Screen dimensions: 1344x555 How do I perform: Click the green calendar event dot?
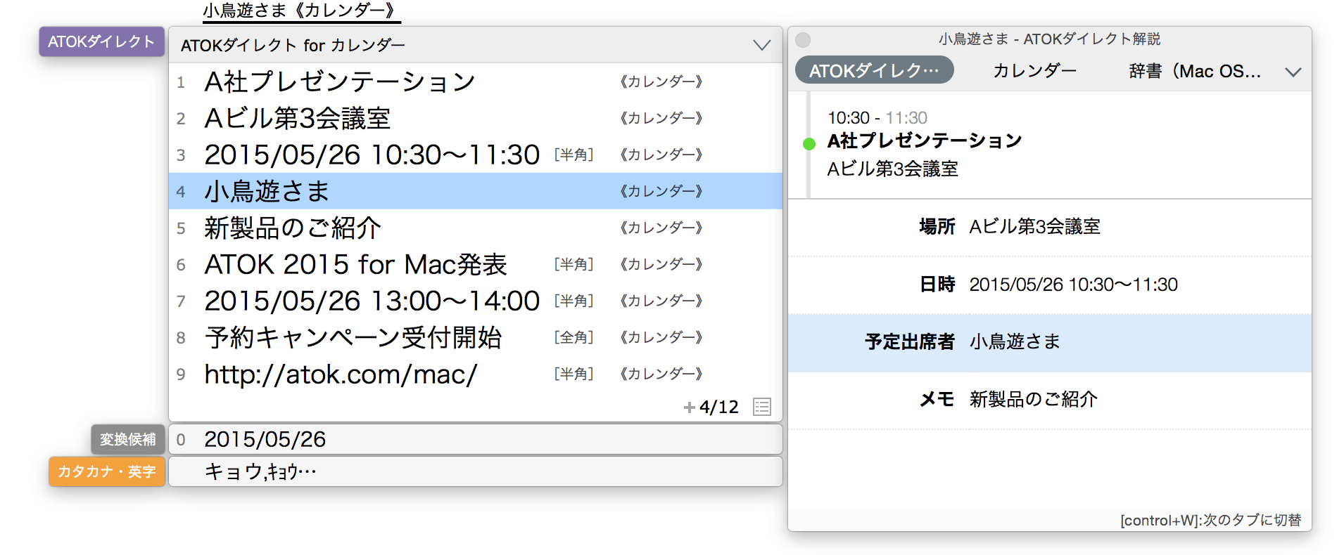click(809, 144)
